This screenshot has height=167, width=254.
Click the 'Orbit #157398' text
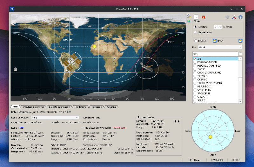pyautogui.click(x=58, y=145)
